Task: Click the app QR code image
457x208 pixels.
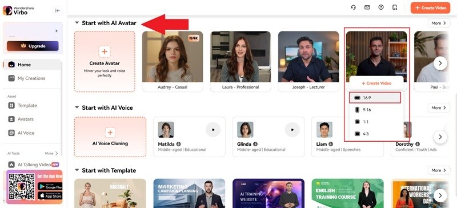Action: coord(22,186)
